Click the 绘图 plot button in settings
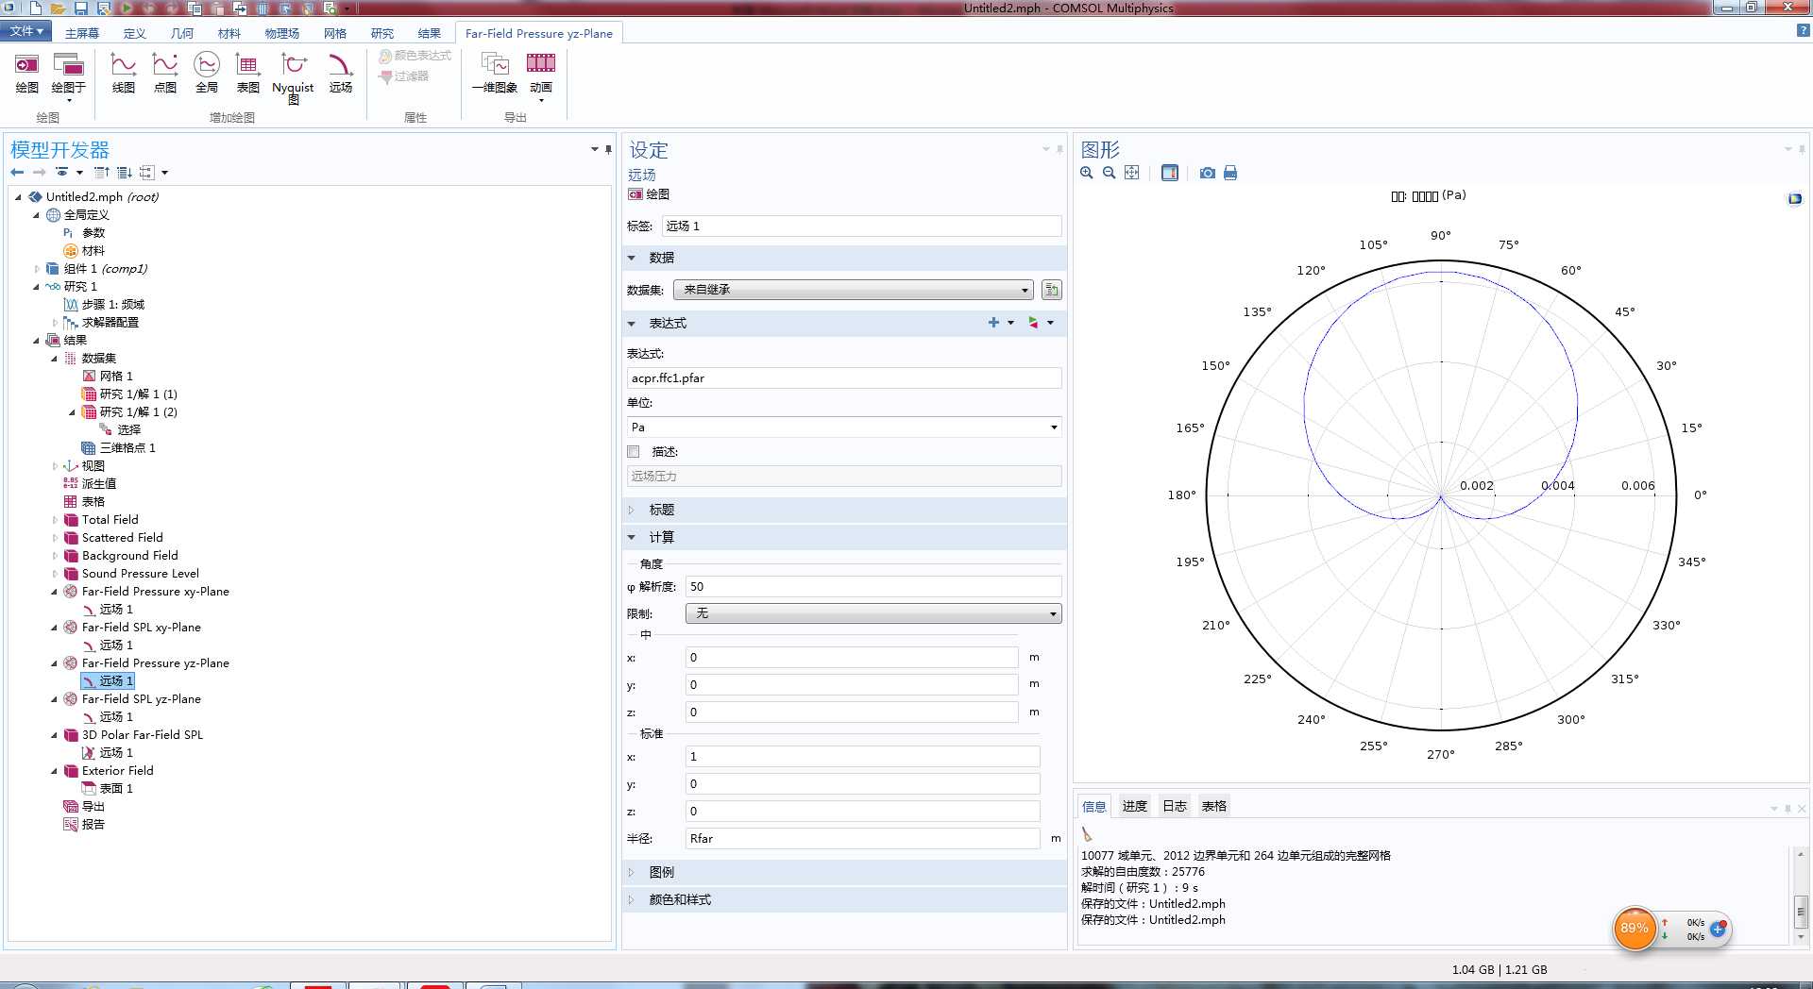This screenshot has height=989, width=1813. click(x=649, y=193)
